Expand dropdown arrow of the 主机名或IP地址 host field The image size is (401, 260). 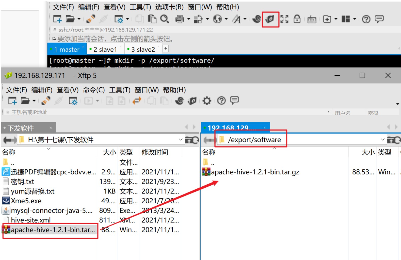coord(329,112)
